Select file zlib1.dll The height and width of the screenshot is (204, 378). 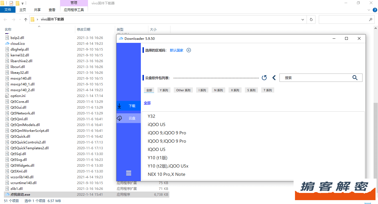click(x=17, y=189)
